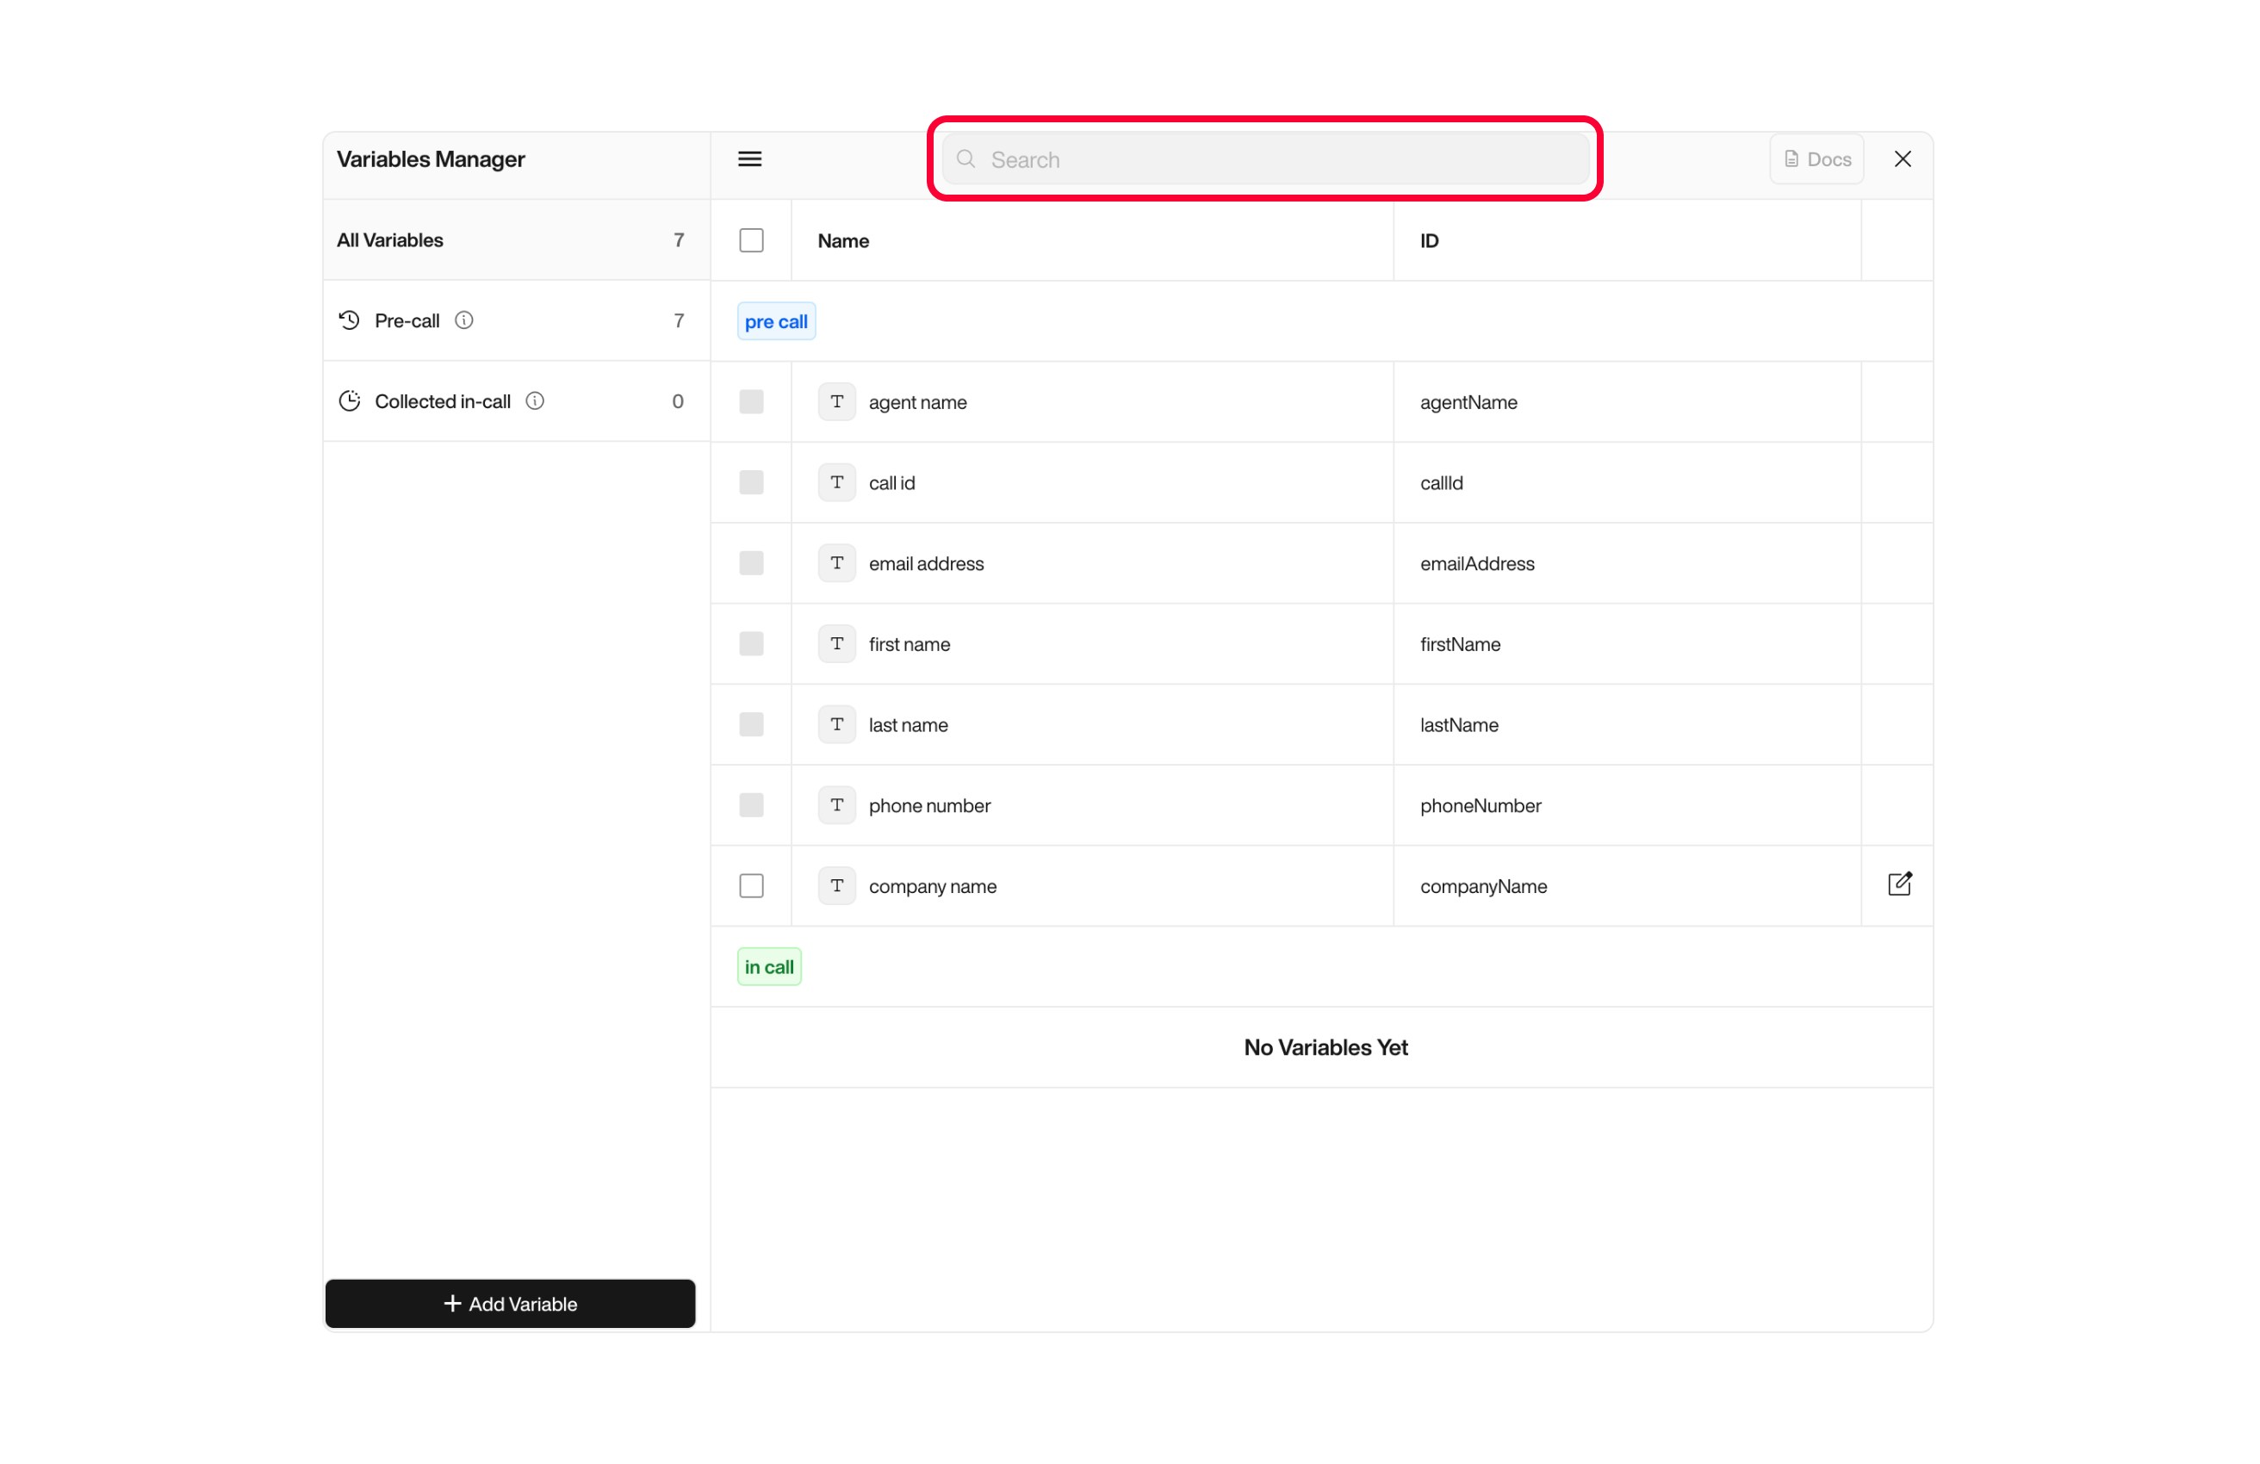This screenshot has height=1464, width=2260.
Task: Check the checkbox for call id
Action: point(750,482)
